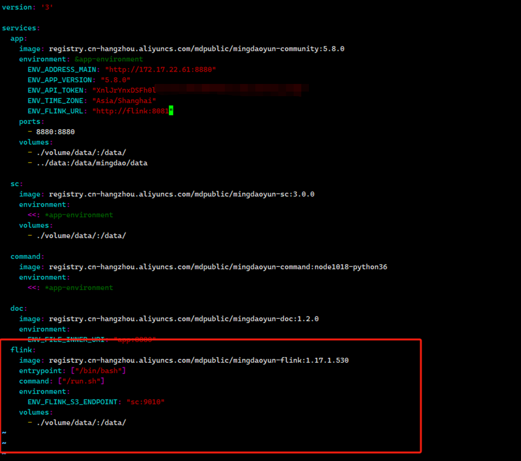
Task: Click the mingdaoyun-community:5.8.0 image path
Action: (197, 49)
